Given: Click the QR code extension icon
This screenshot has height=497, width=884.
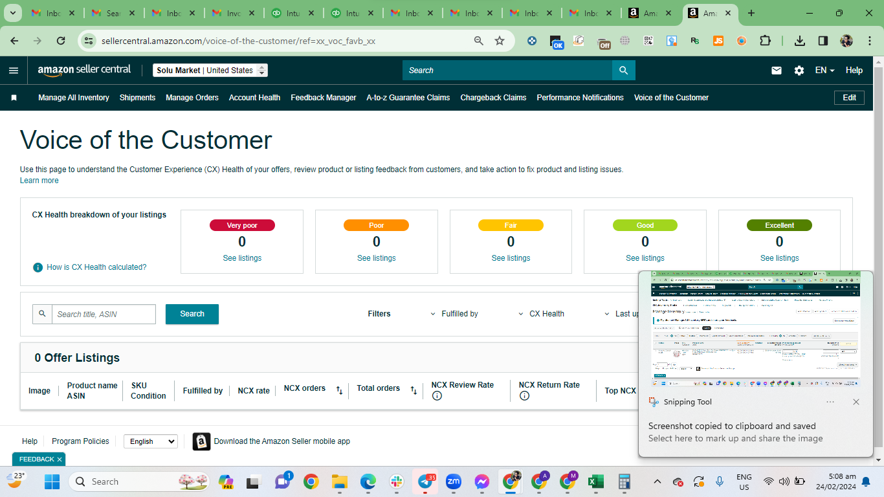Looking at the screenshot, I should pyautogui.click(x=648, y=41).
